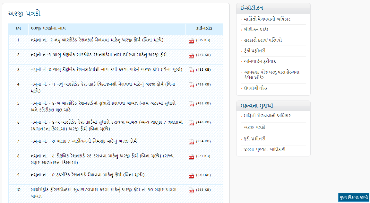Select row 1 text નમૂના નં. -૨ નવુ બારકોડેડ રેશનકાર્ડ

(x=97, y=40)
